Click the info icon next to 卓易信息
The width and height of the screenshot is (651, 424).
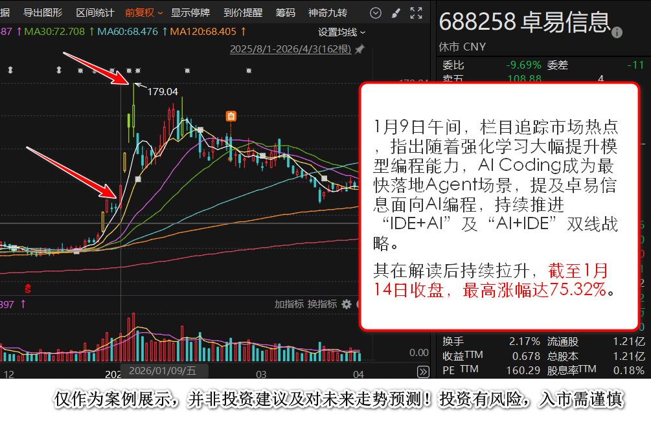click(617, 32)
